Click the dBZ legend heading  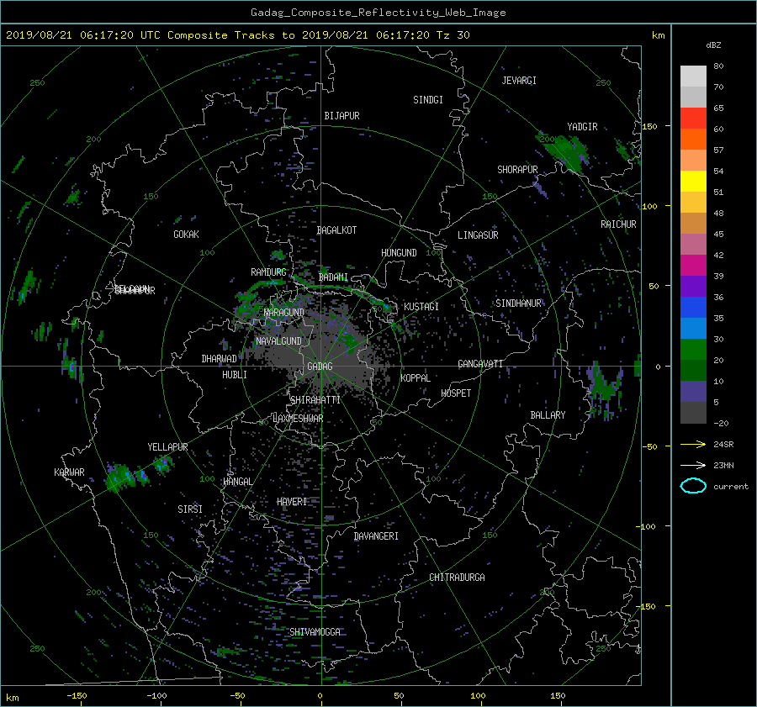[713, 45]
